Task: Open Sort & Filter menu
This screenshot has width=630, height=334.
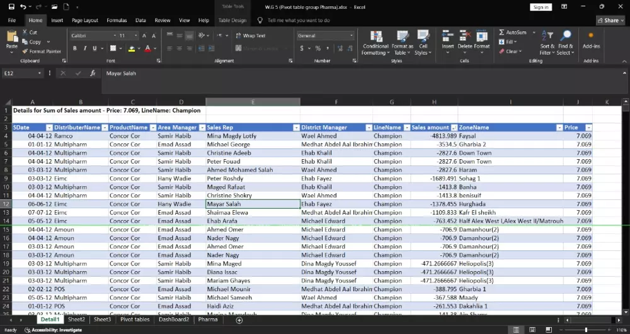Action: (x=547, y=43)
